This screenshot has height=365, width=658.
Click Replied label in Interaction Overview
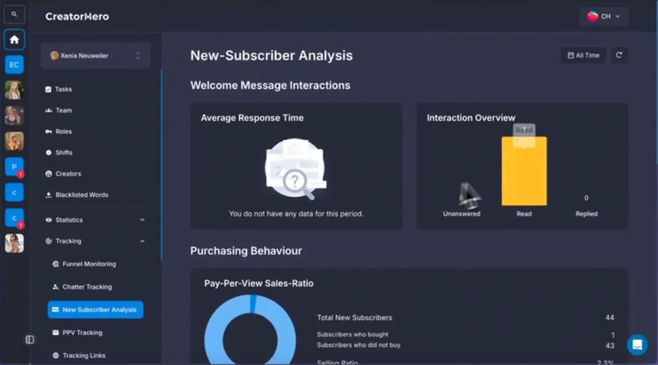(586, 214)
